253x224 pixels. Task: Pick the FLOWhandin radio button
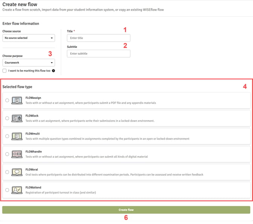7,154
